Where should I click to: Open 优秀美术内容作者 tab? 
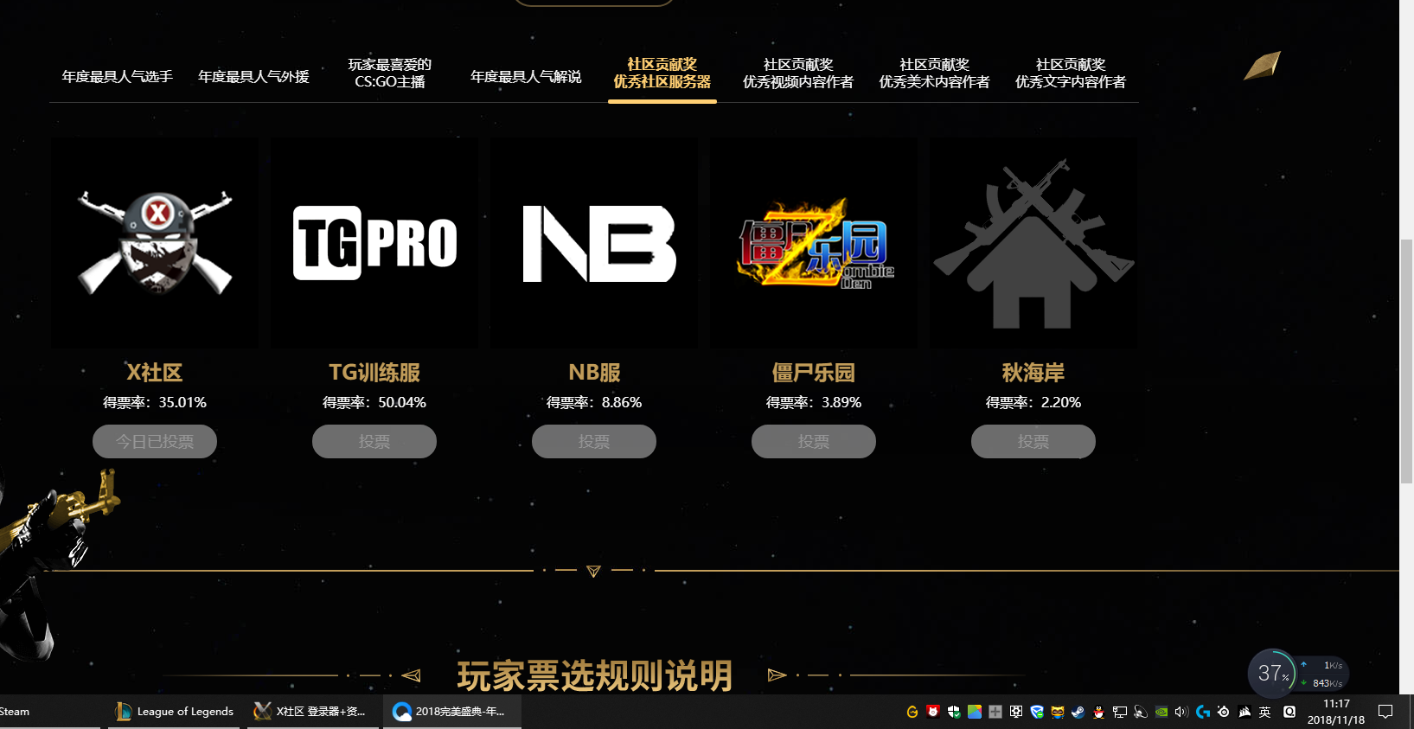tap(934, 73)
